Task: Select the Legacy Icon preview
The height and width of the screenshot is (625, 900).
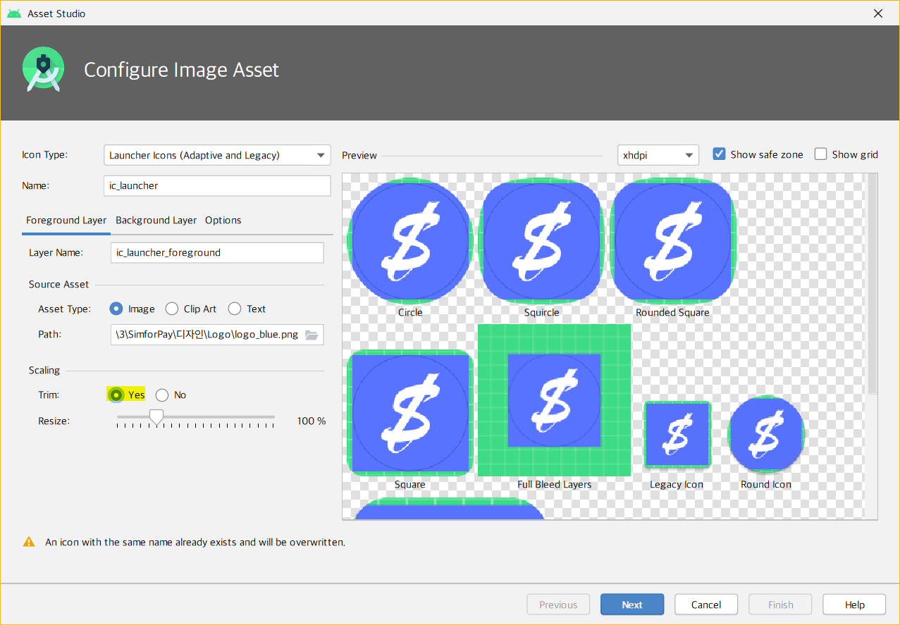Action: click(677, 435)
